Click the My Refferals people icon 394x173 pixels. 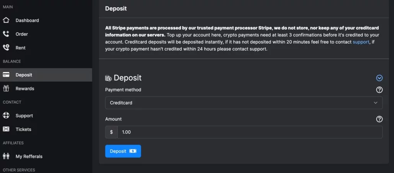(x=6, y=156)
